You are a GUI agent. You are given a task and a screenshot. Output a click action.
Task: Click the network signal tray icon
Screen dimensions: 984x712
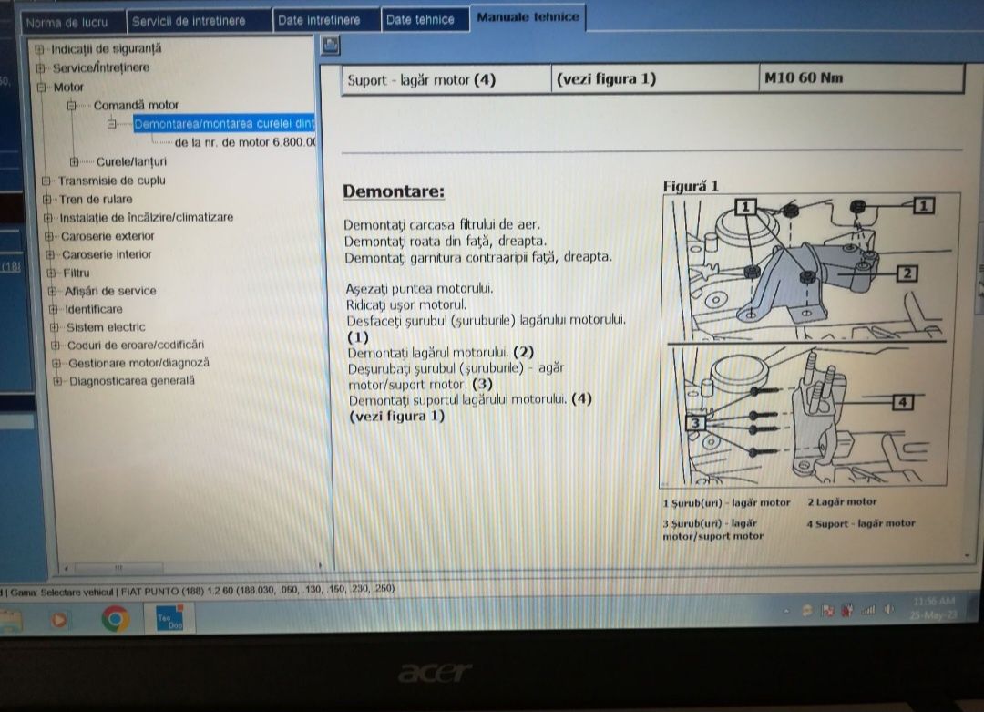pos(868,610)
